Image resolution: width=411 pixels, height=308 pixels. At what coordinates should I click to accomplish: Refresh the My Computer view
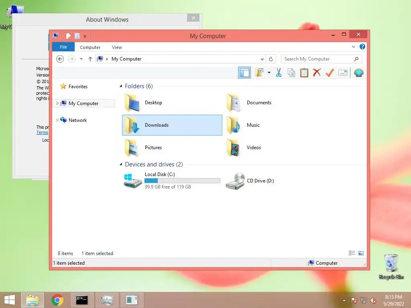[x=271, y=59]
